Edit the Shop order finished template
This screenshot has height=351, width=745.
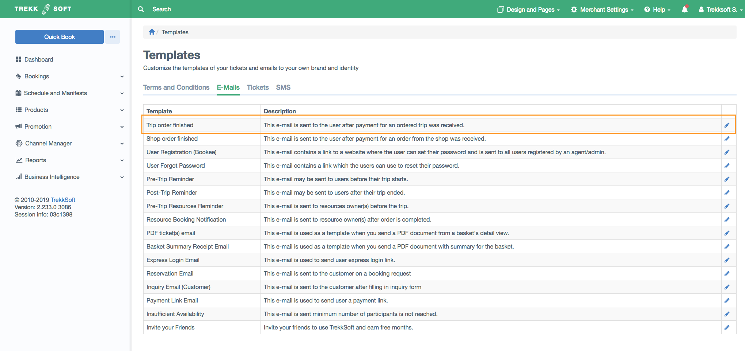(727, 139)
